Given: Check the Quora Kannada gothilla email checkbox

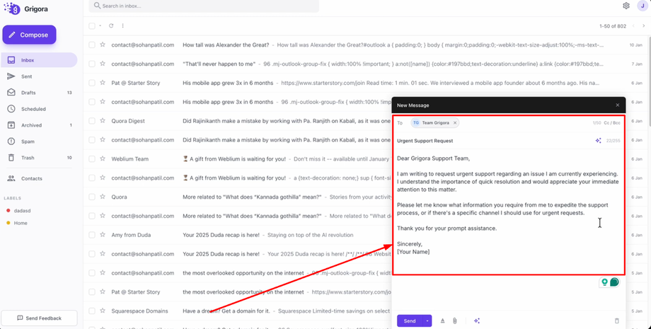Looking at the screenshot, I should [x=92, y=197].
